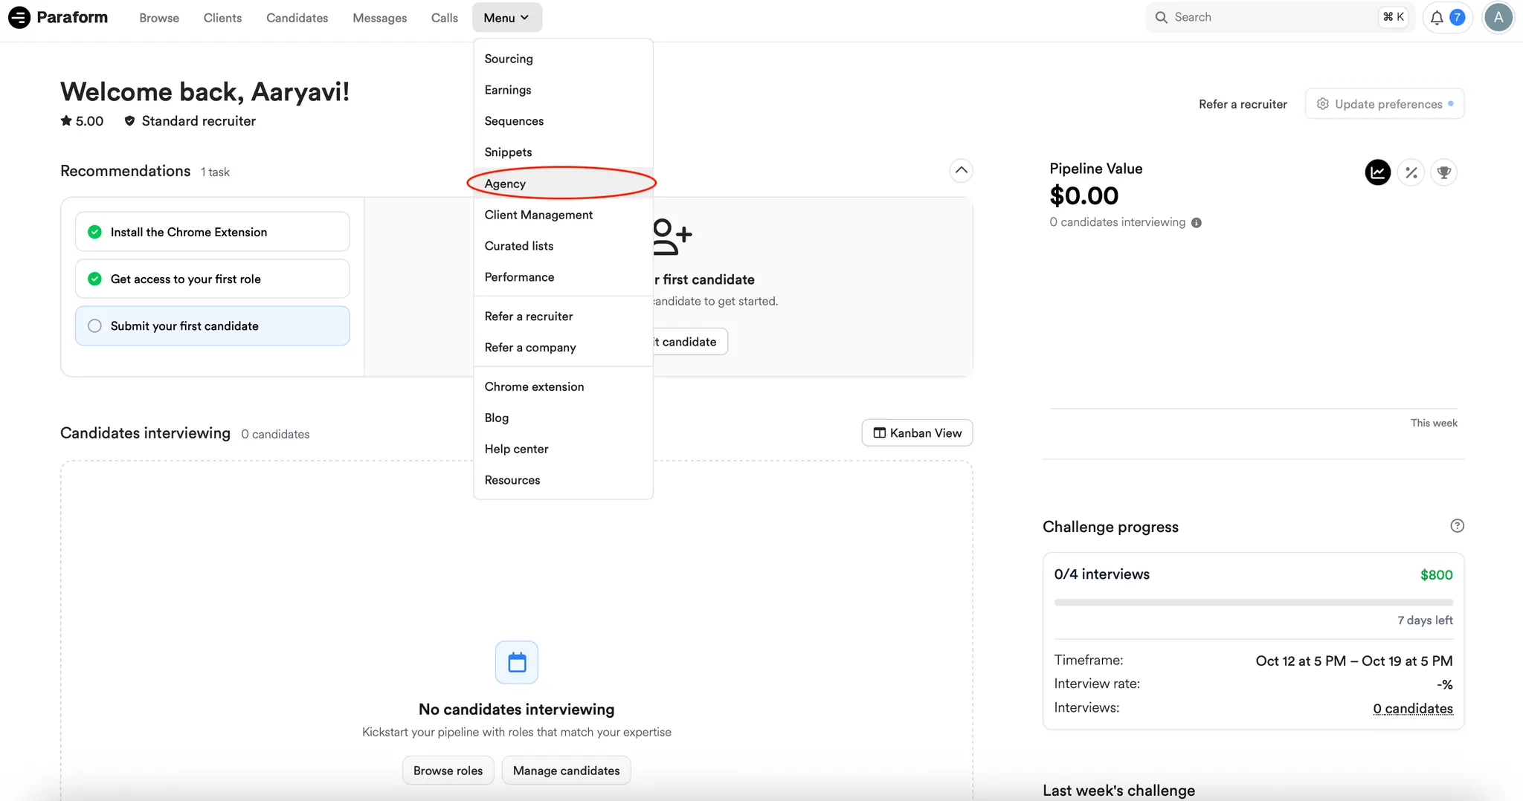This screenshot has width=1523, height=801.
Task: Click the search magnifier icon
Action: click(x=1161, y=17)
